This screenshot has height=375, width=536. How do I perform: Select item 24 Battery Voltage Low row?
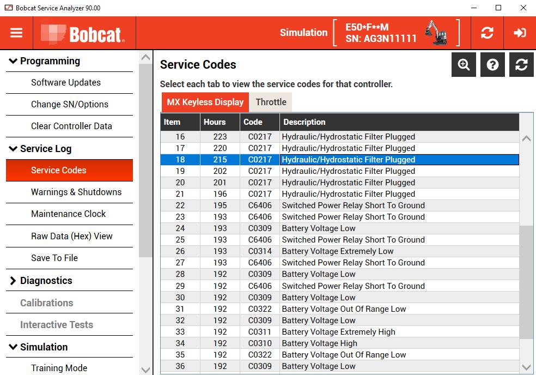point(340,228)
